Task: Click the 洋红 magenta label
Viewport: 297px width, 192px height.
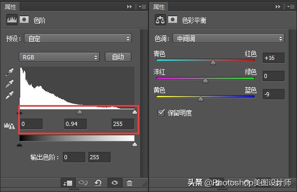Action: 159,72
